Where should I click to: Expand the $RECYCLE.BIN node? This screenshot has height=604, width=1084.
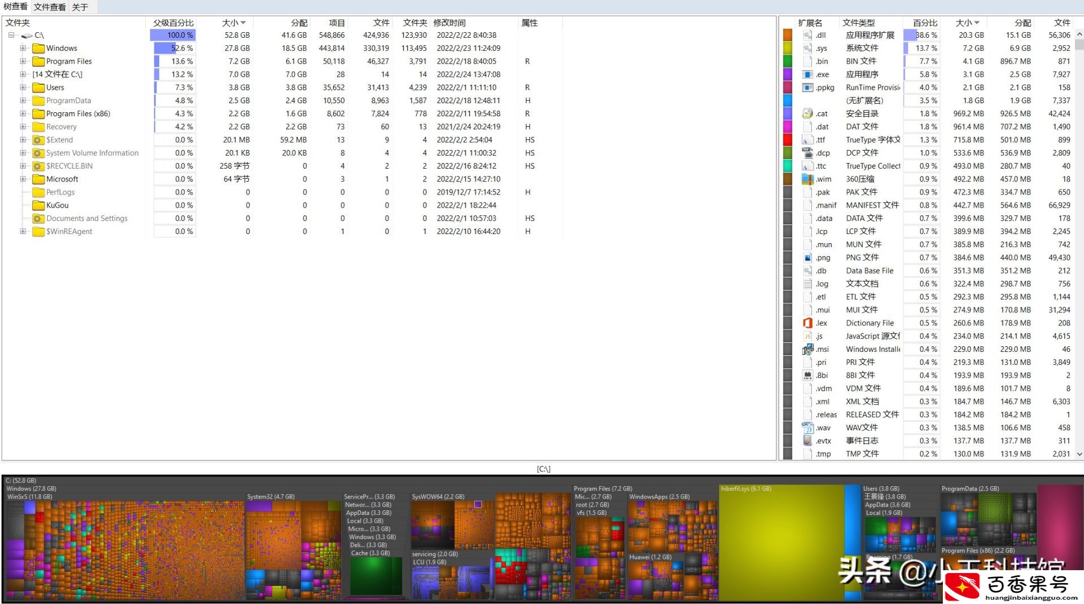[x=23, y=166]
